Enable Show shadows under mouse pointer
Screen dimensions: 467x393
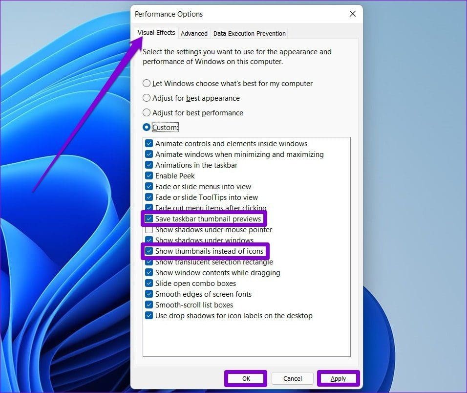click(x=149, y=230)
